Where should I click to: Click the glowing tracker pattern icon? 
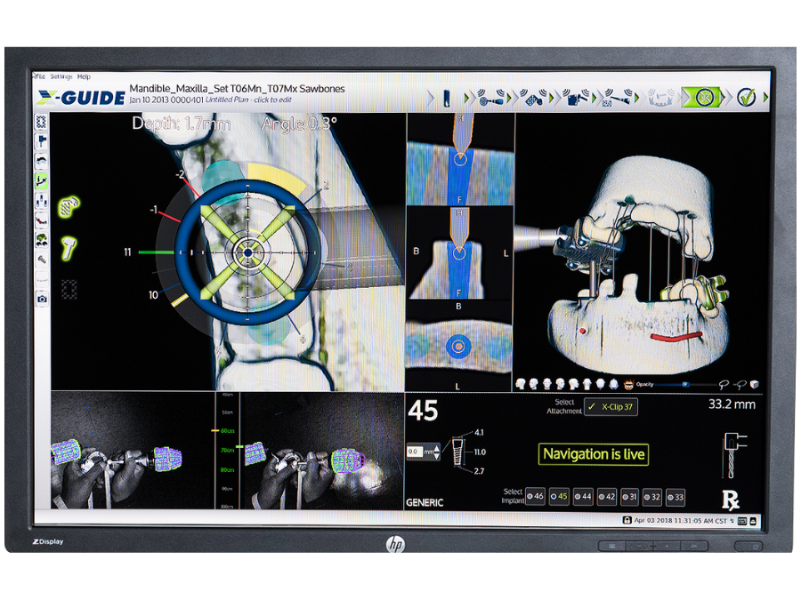69,207
